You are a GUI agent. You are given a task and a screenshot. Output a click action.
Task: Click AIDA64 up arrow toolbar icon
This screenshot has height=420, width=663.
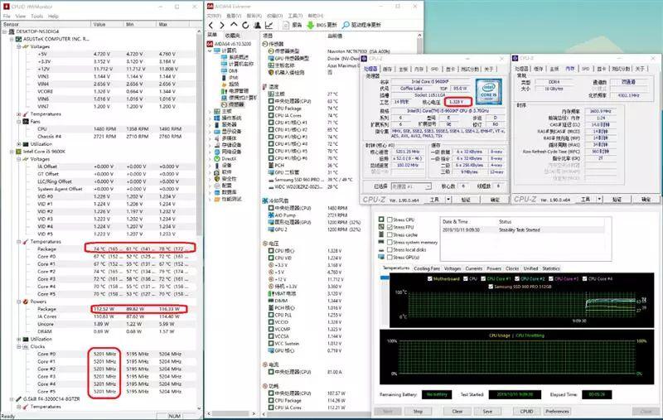point(234,25)
